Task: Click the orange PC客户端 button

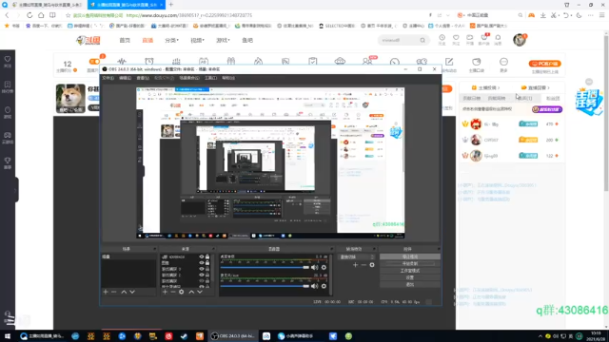Action: coord(544,64)
